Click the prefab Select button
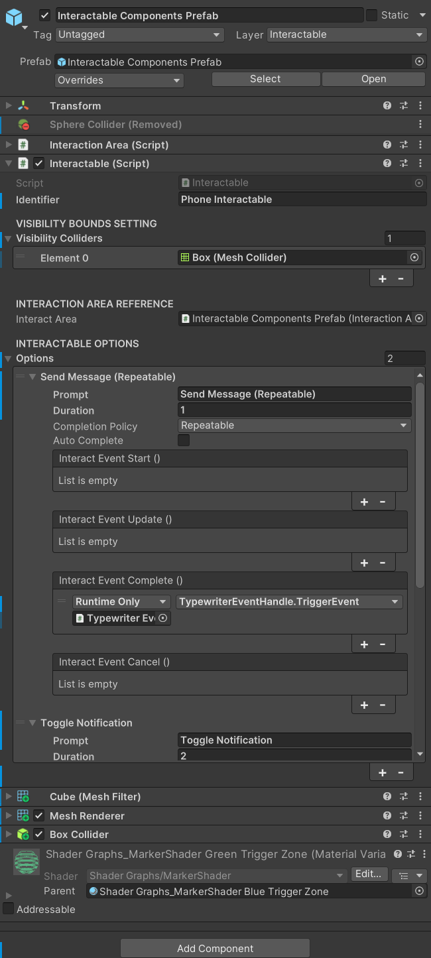The width and height of the screenshot is (431, 958). [265, 79]
